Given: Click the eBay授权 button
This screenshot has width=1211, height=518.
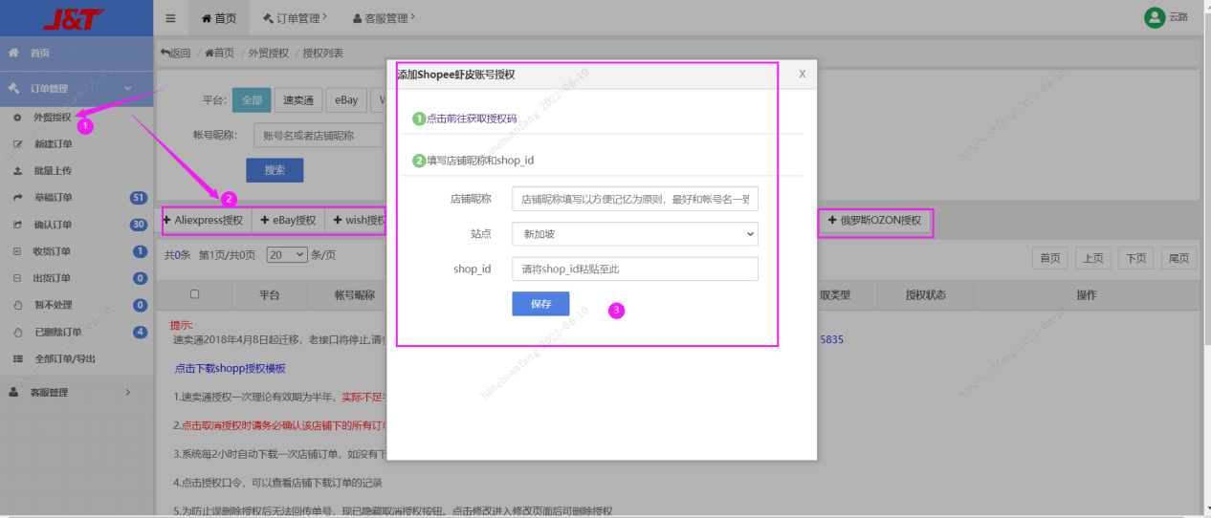Looking at the screenshot, I should (288, 221).
